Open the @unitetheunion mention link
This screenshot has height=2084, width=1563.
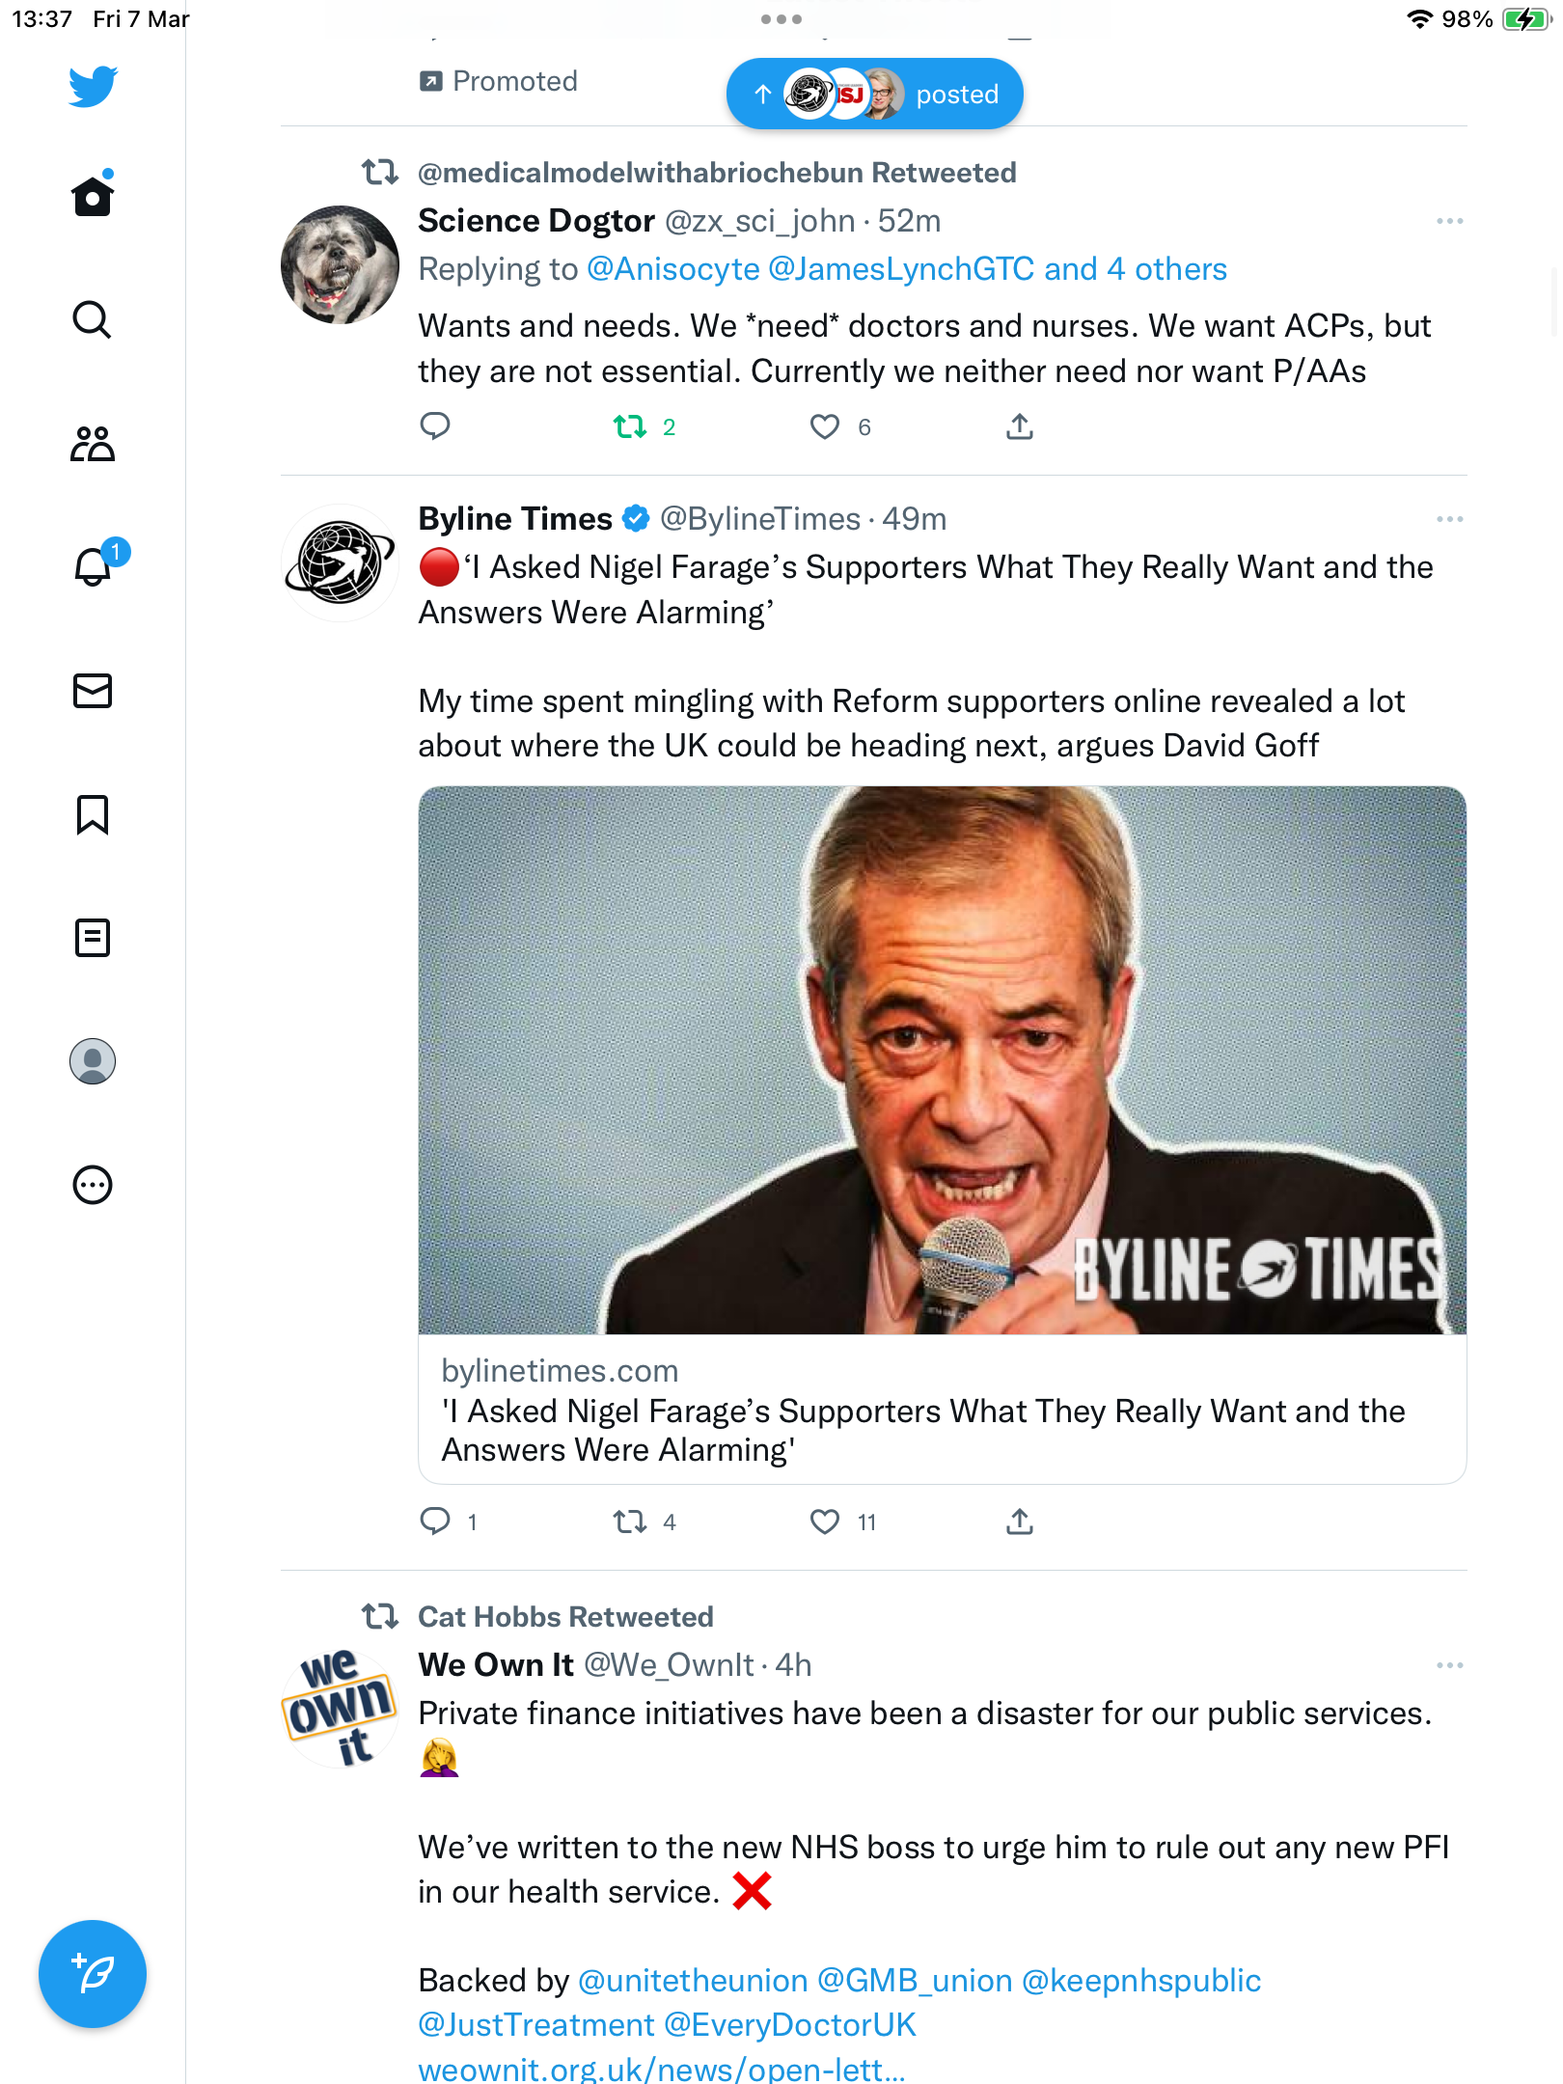[x=693, y=1980]
